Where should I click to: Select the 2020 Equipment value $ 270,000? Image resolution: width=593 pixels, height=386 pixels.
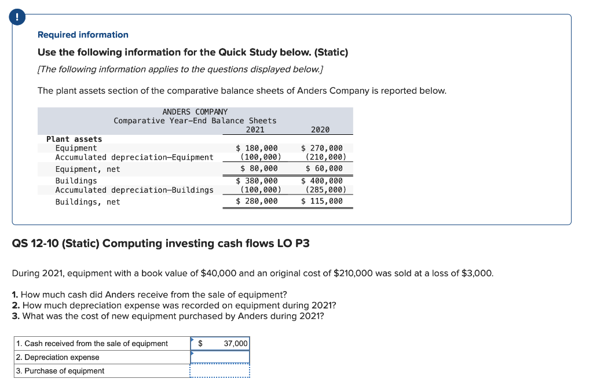322,148
